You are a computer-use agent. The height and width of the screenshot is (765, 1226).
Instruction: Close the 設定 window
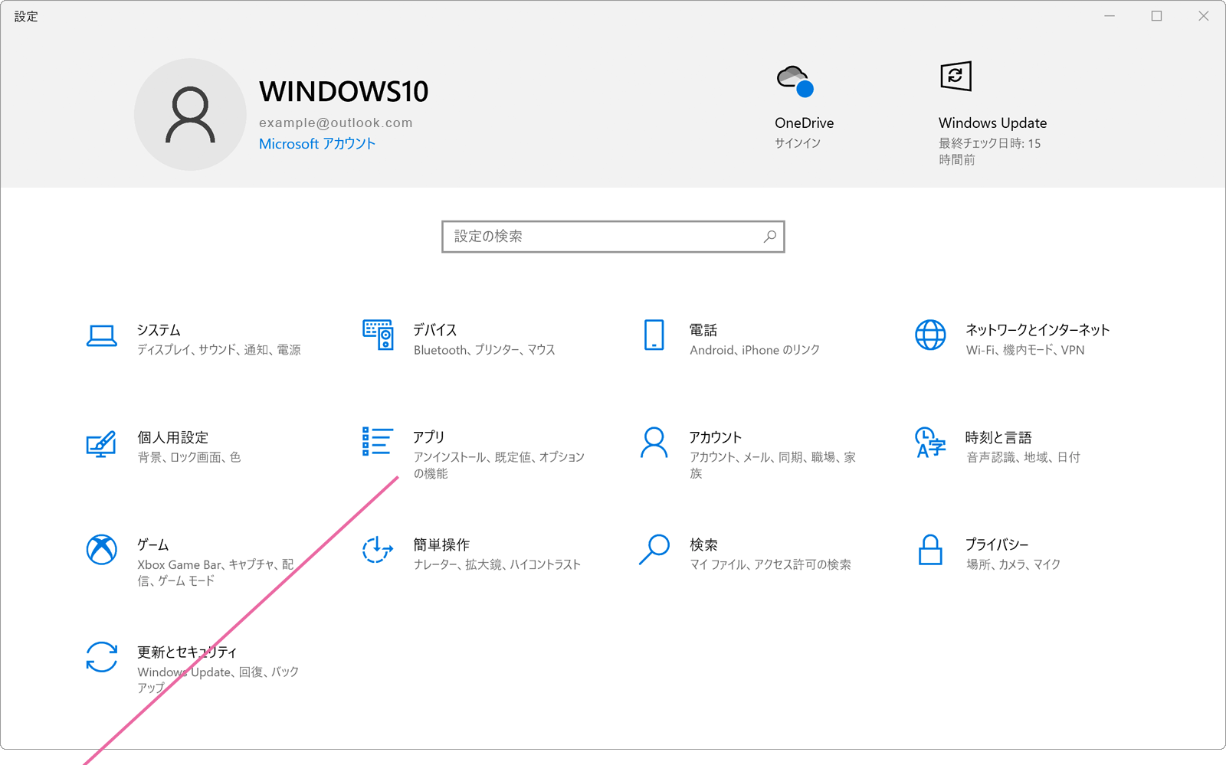tap(1203, 16)
